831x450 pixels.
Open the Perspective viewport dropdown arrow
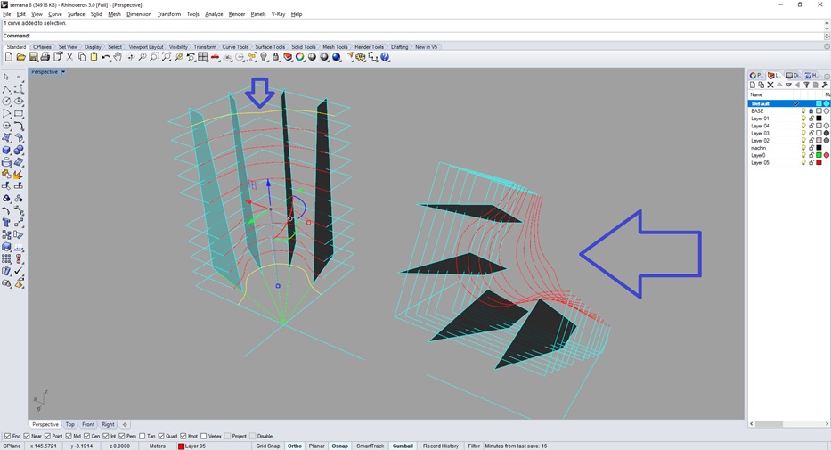[63, 71]
